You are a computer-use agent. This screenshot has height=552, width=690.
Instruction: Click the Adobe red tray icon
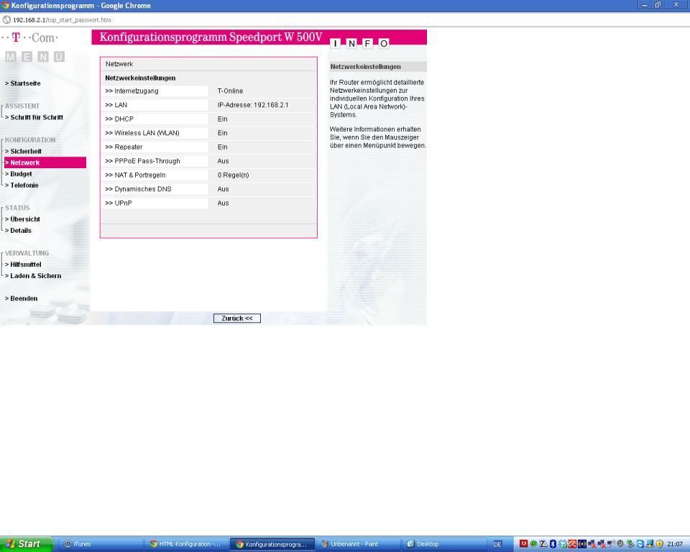(524, 543)
